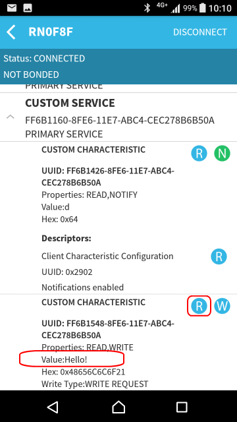
Task: Read the Client Characteristic Configuration descriptor
Action: pyautogui.click(x=219, y=256)
